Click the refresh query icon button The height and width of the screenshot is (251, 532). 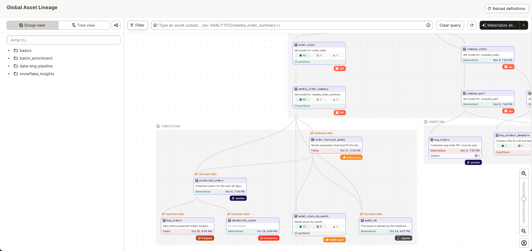(472, 25)
